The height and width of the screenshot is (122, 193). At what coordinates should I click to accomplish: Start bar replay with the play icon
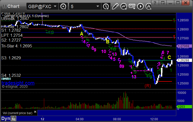140,6
